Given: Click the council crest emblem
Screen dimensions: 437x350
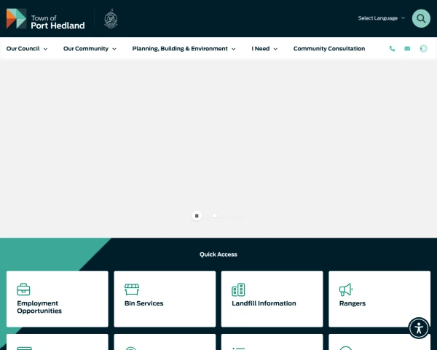Looking at the screenshot, I should pos(111,19).
